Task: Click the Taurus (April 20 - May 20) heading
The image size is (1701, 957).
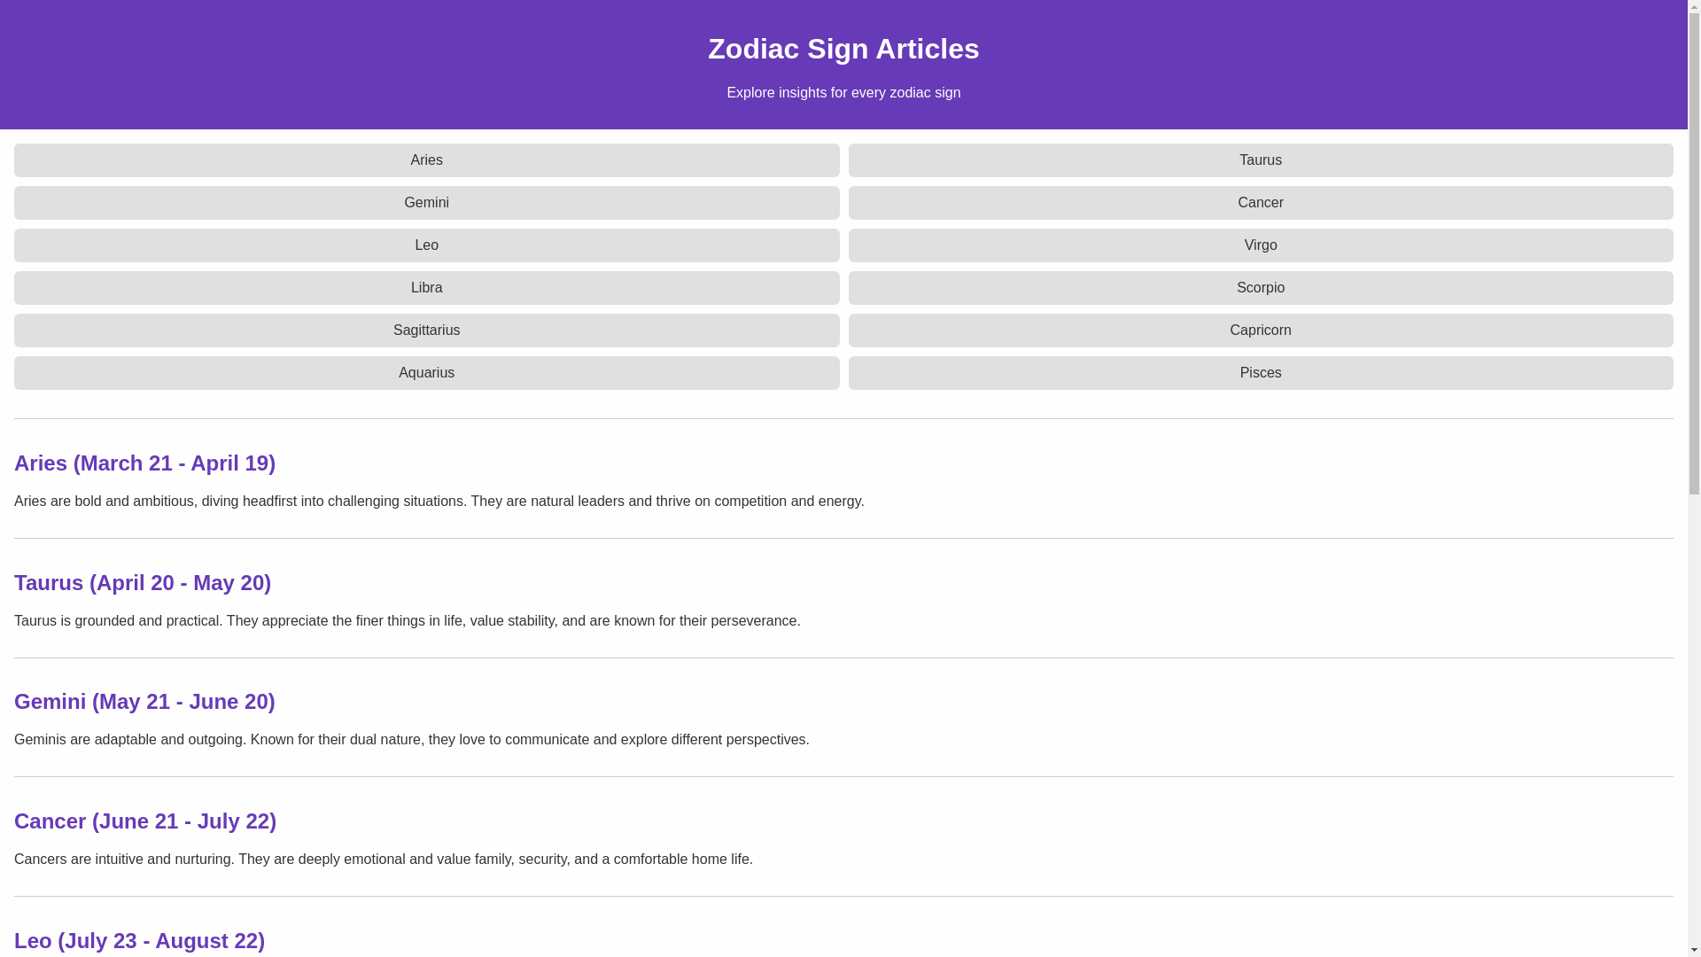Action: coord(143,583)
